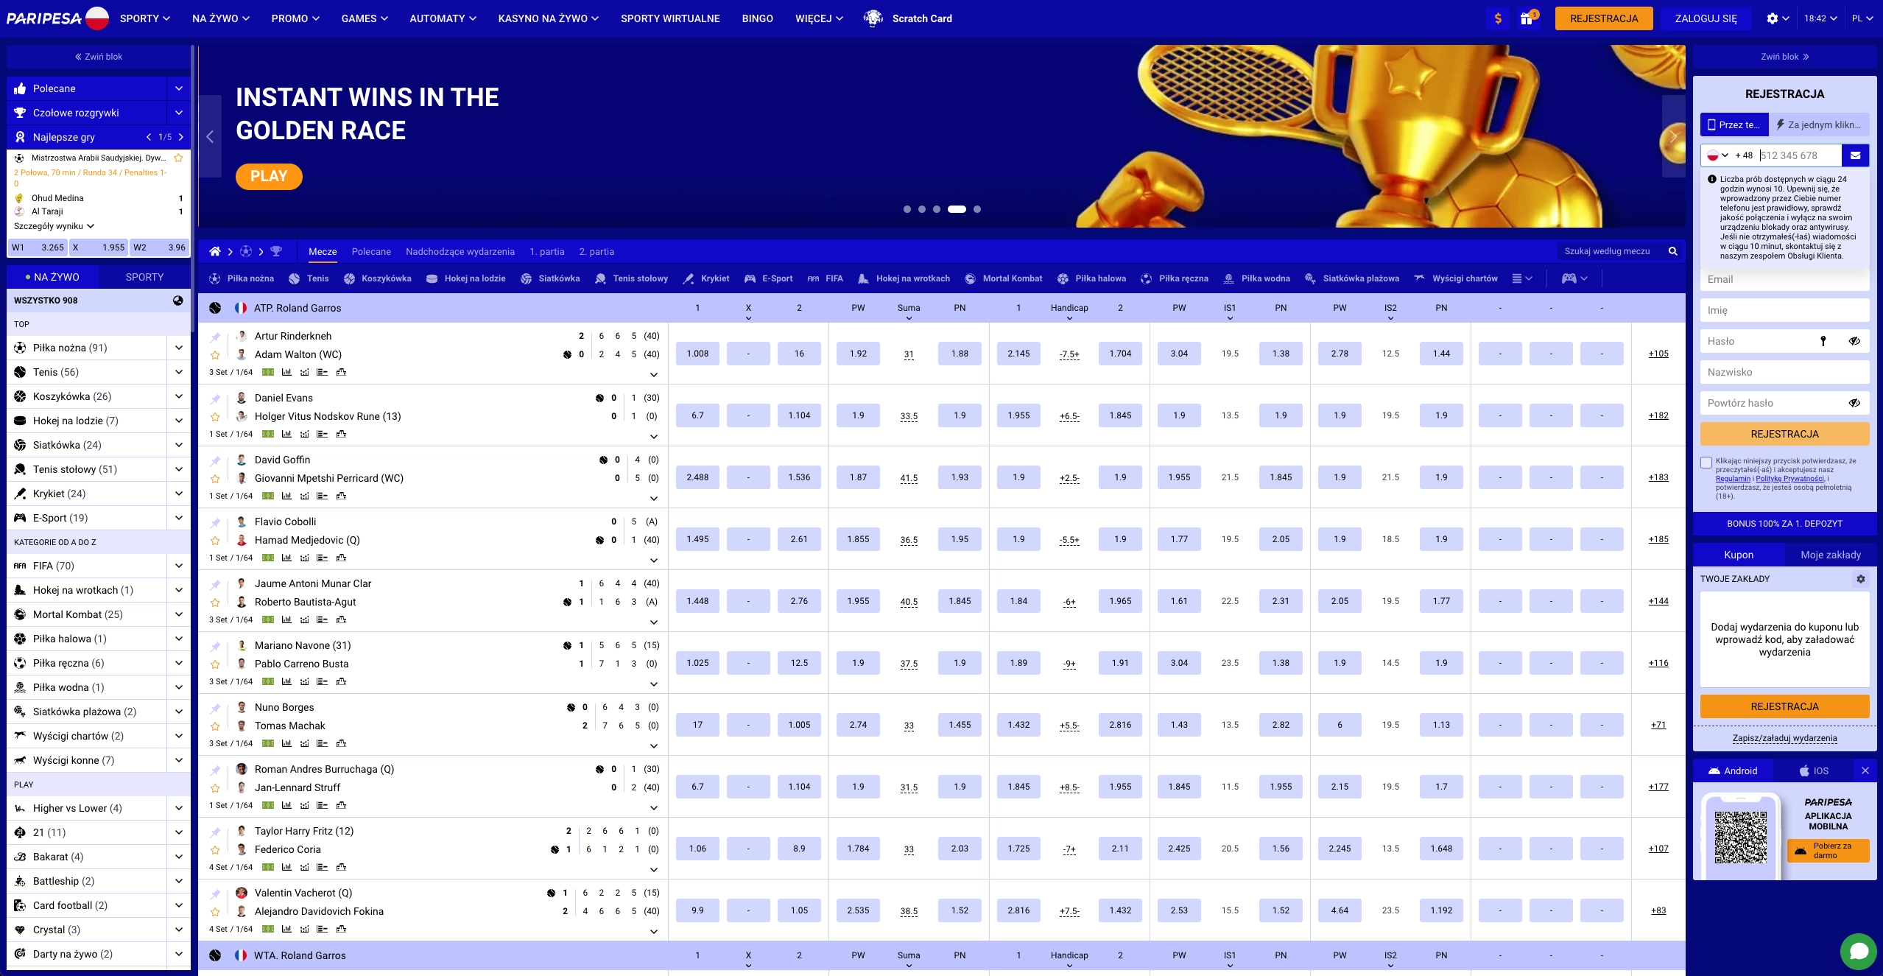The width and height of the screenshot is (1883, 976).
Task: Select the Koszykówka sport filter
Action: (x=377, y=278)
